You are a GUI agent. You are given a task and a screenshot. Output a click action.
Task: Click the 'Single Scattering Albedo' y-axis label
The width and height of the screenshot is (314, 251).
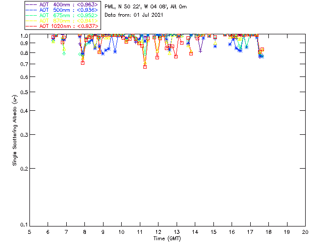[15, 130]
